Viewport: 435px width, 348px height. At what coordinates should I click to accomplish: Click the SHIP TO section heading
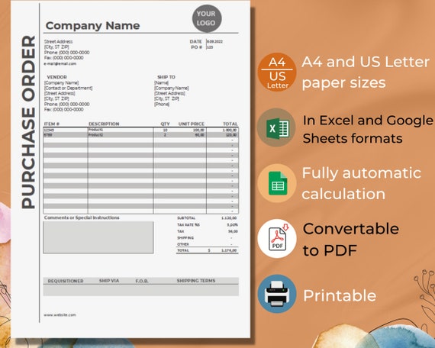coord(166,77)
